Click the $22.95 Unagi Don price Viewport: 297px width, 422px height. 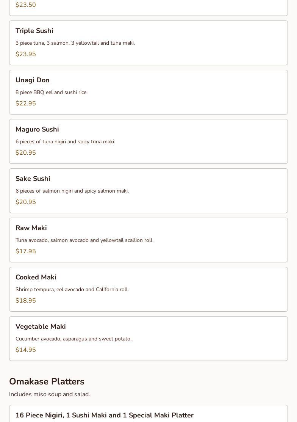click(x=26, y=104)
